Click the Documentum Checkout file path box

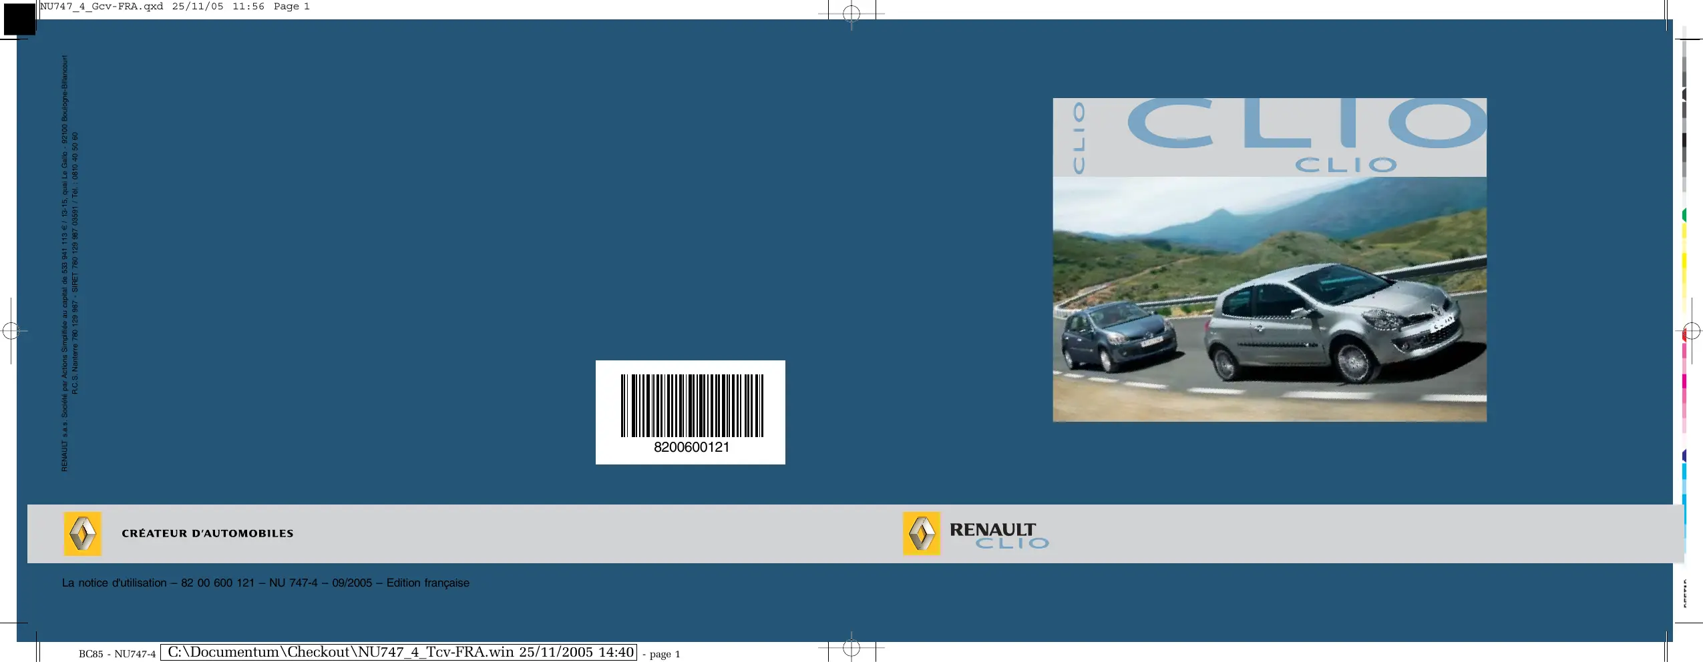pos(399,653)
